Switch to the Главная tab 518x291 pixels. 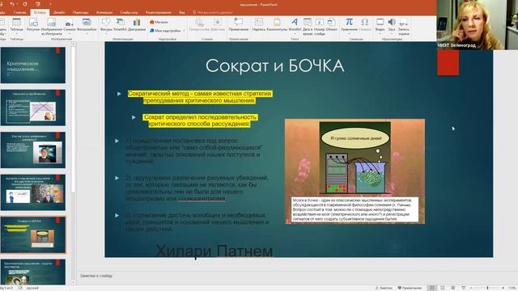tap(19, 13)
